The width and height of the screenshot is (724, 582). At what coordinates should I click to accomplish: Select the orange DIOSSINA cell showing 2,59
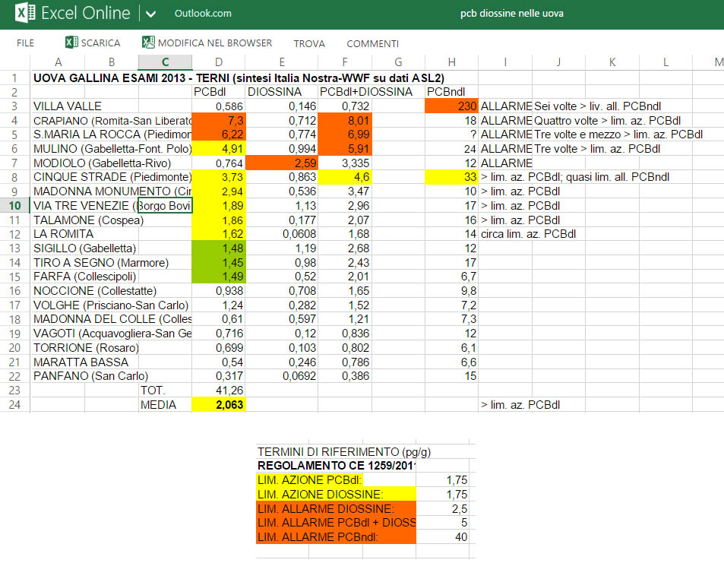point(282,163)
